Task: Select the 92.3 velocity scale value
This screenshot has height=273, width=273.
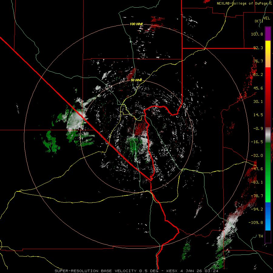Action: pyautogui.click(x=258, y=48)
